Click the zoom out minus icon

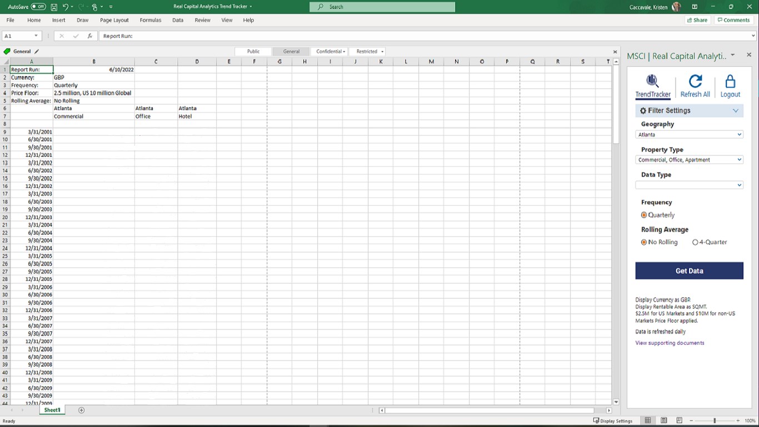691,421
